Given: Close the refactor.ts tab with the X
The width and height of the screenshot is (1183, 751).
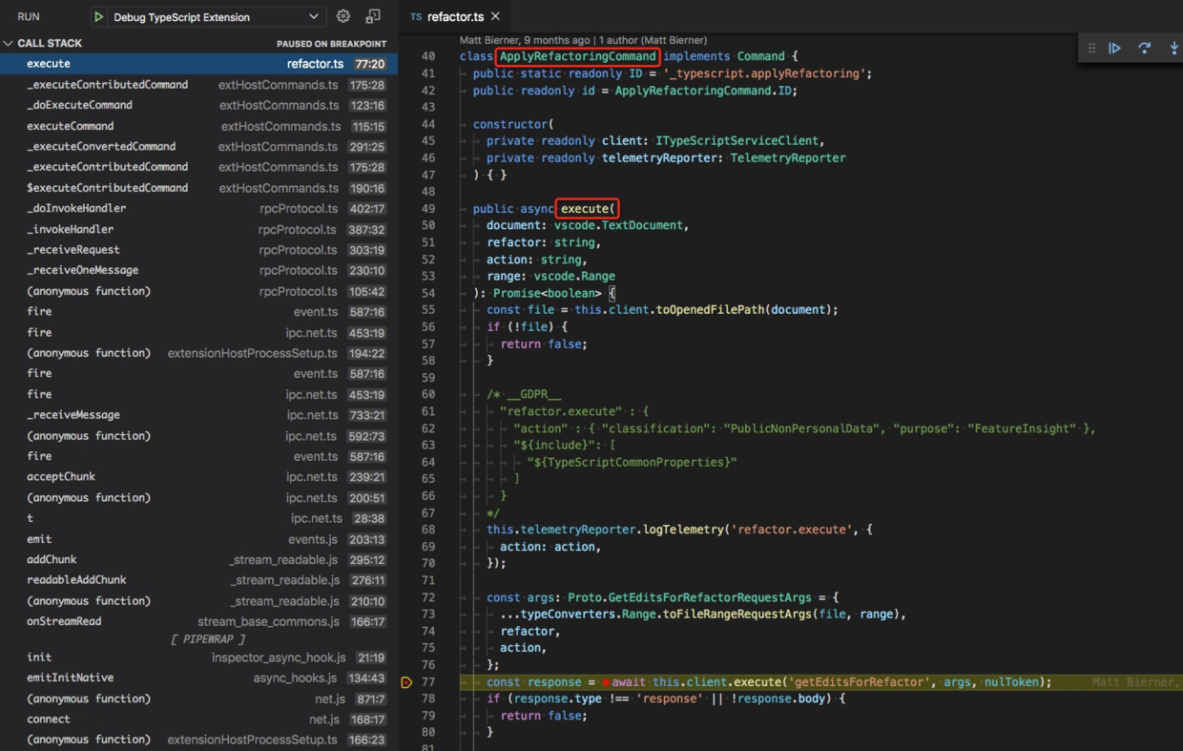Looking at the screenshot, I should click(493, 16).
